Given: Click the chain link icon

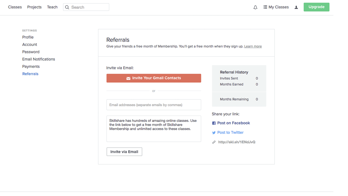Looking at the screenshot, I should coord(214,142).
